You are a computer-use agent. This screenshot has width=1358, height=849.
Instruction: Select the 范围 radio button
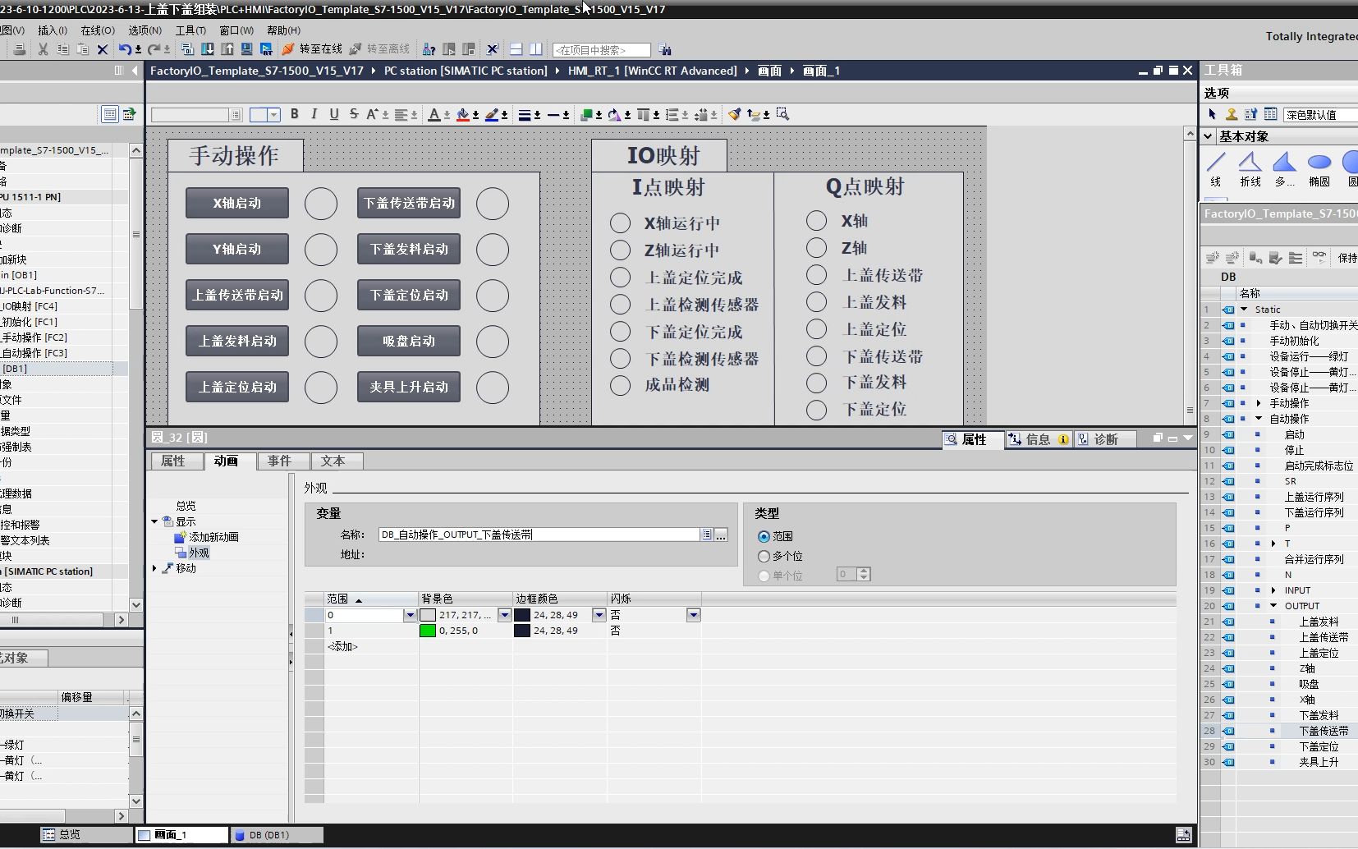pyautogui.click(x=764, y=536)
